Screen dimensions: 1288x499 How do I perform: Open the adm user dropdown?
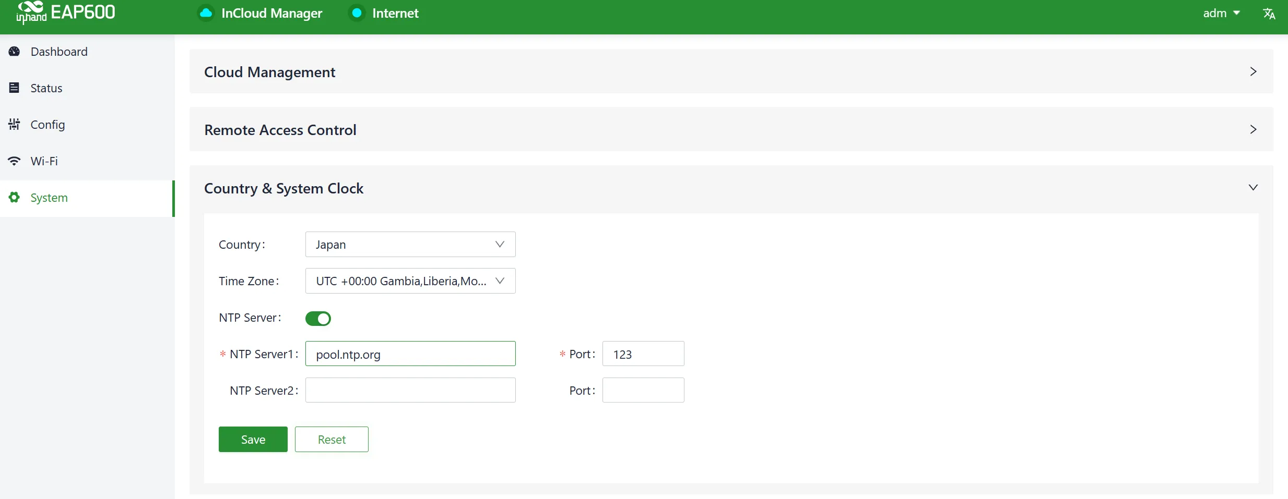pos(1221,13)
